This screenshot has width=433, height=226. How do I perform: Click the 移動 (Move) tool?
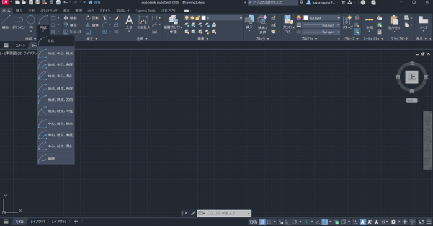pos(70,18)
